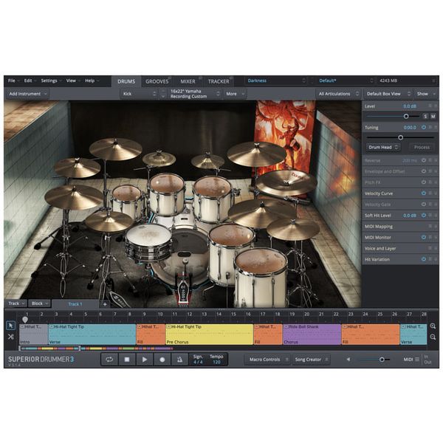This screenshot has width=443, height=443.
Task: Open the Add Instrument dropdown
Action: tap(28, 94)
